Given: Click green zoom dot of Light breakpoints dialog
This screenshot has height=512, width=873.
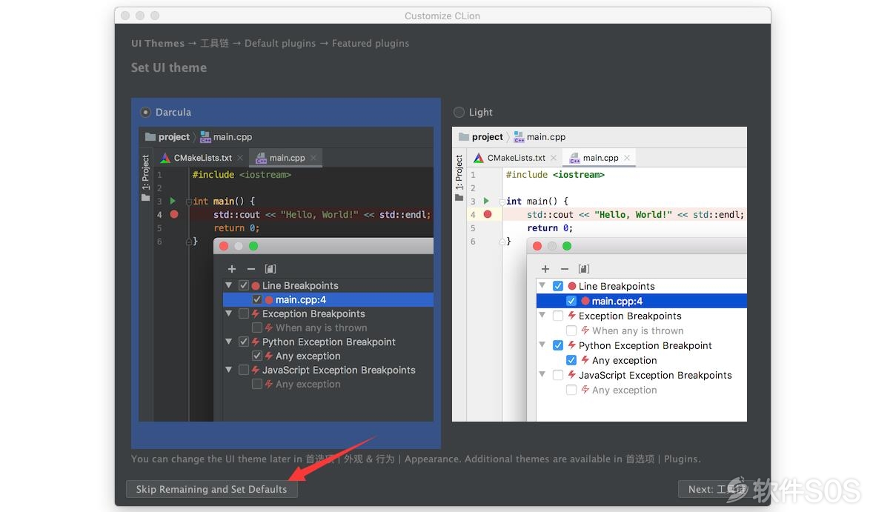Looking at the screenshot, I should coord(567,246).
